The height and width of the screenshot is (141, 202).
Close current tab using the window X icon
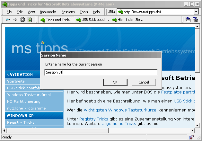[195, 20]
